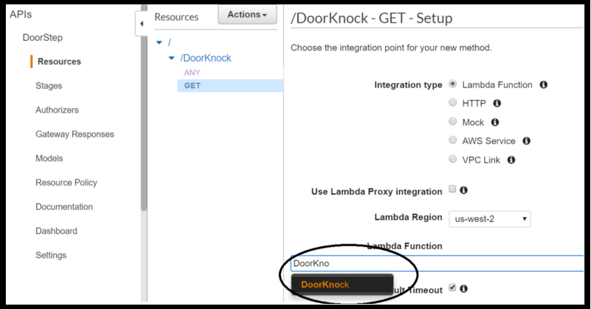Open the Actions dropdown menu
This screenshot has height=309, width=591.
coord(247,15)
